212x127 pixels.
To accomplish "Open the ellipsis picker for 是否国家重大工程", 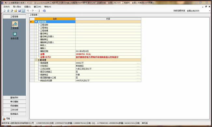I will (138, 78).
